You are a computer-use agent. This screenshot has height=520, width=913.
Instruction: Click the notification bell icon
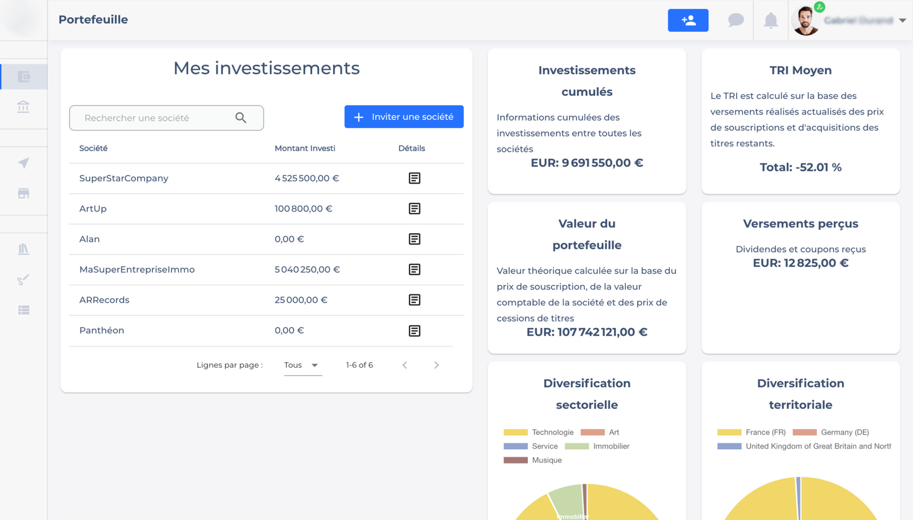coord(770,21)
